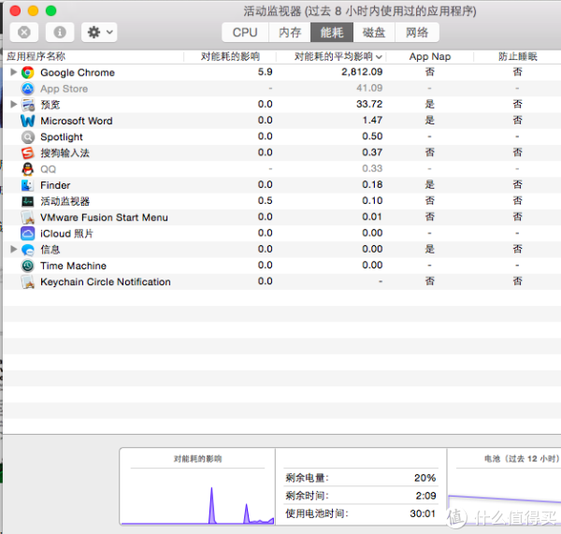This screenshot has height=534, width=561.
Task: Select the Microsoft Word row name
Action: 77,121
